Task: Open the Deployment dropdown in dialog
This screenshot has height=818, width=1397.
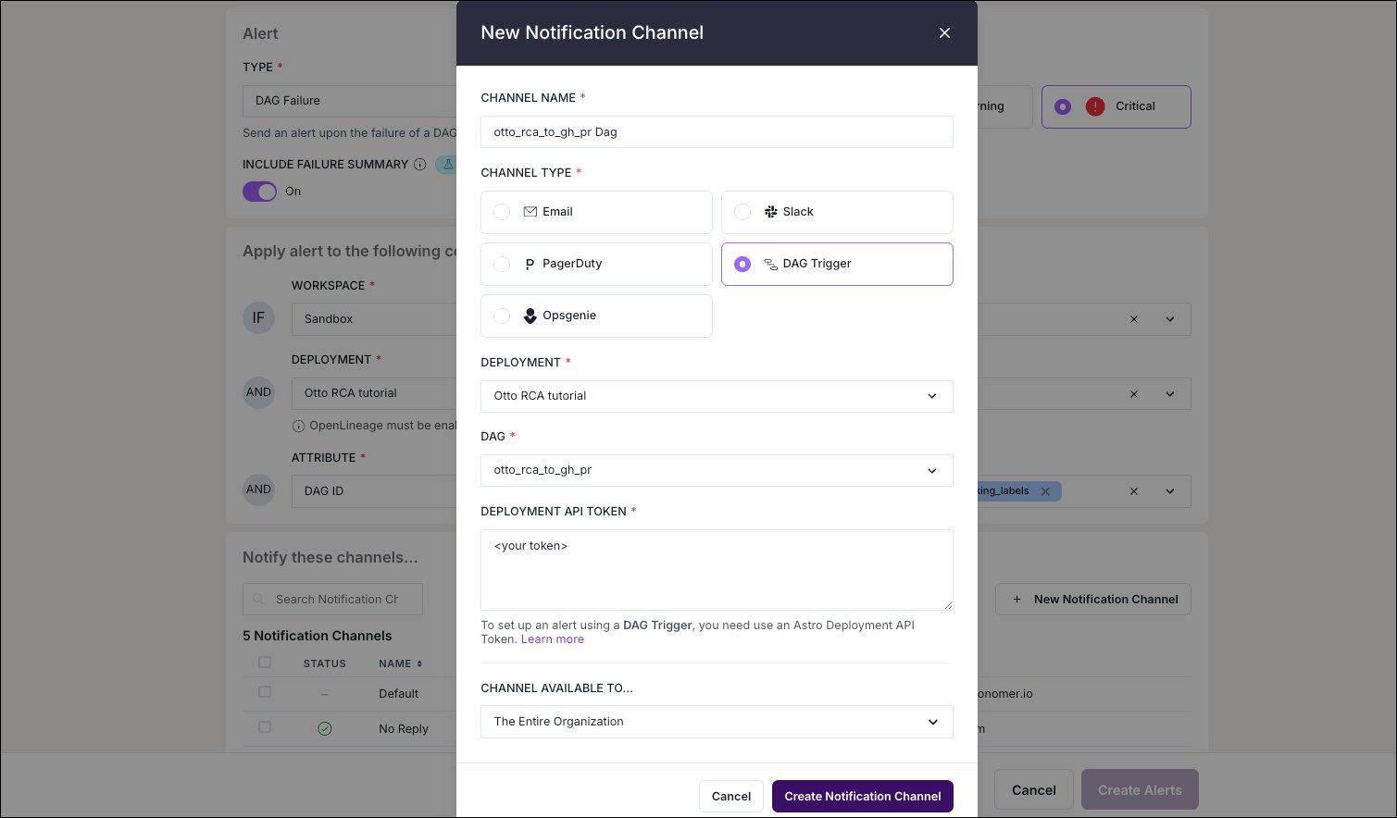Action: tap(717, 396)
